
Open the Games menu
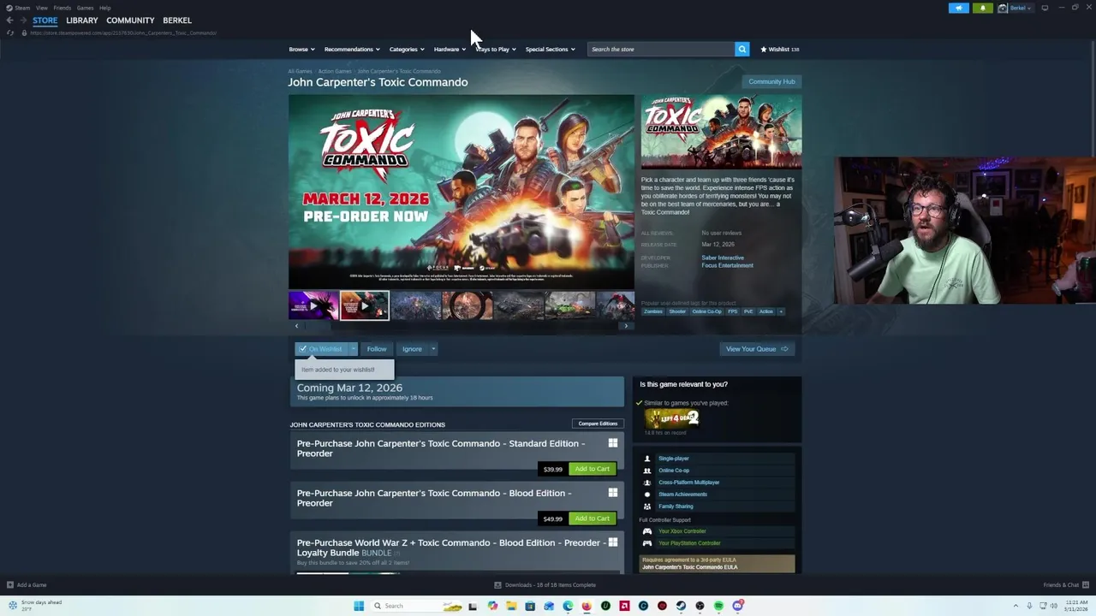[x=85, y=8]
